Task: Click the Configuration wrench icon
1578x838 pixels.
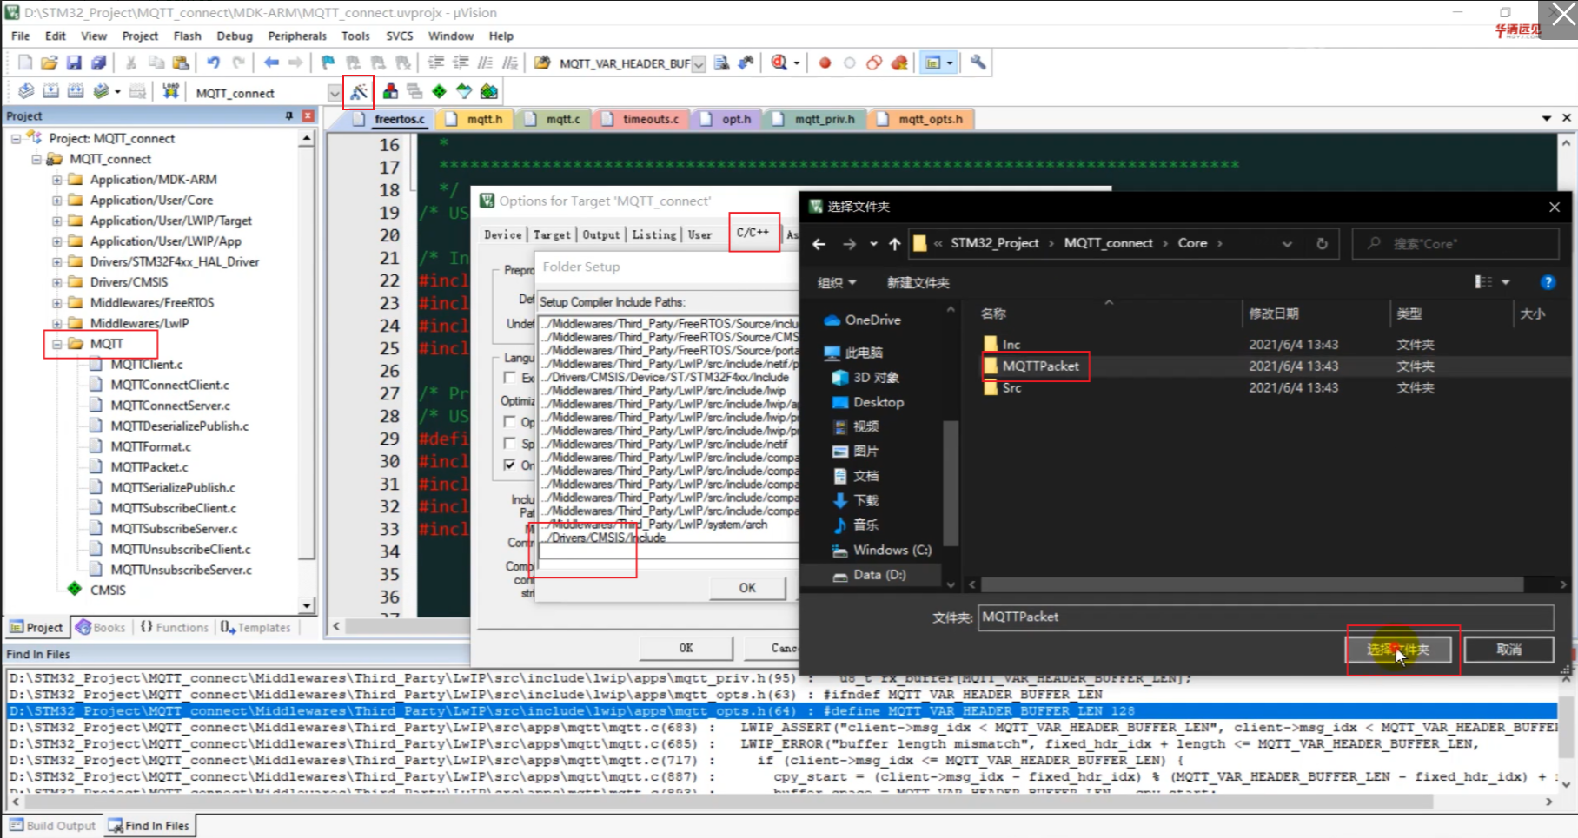Action: click(978, 63)
